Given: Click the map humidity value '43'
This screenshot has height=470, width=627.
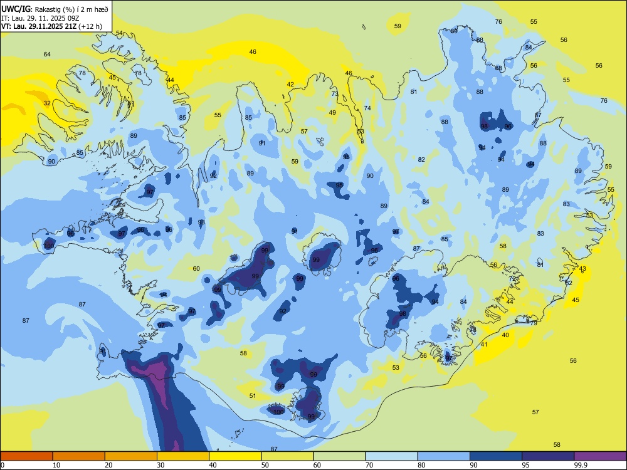Looking at the screenshot, I should pos(582,269).
